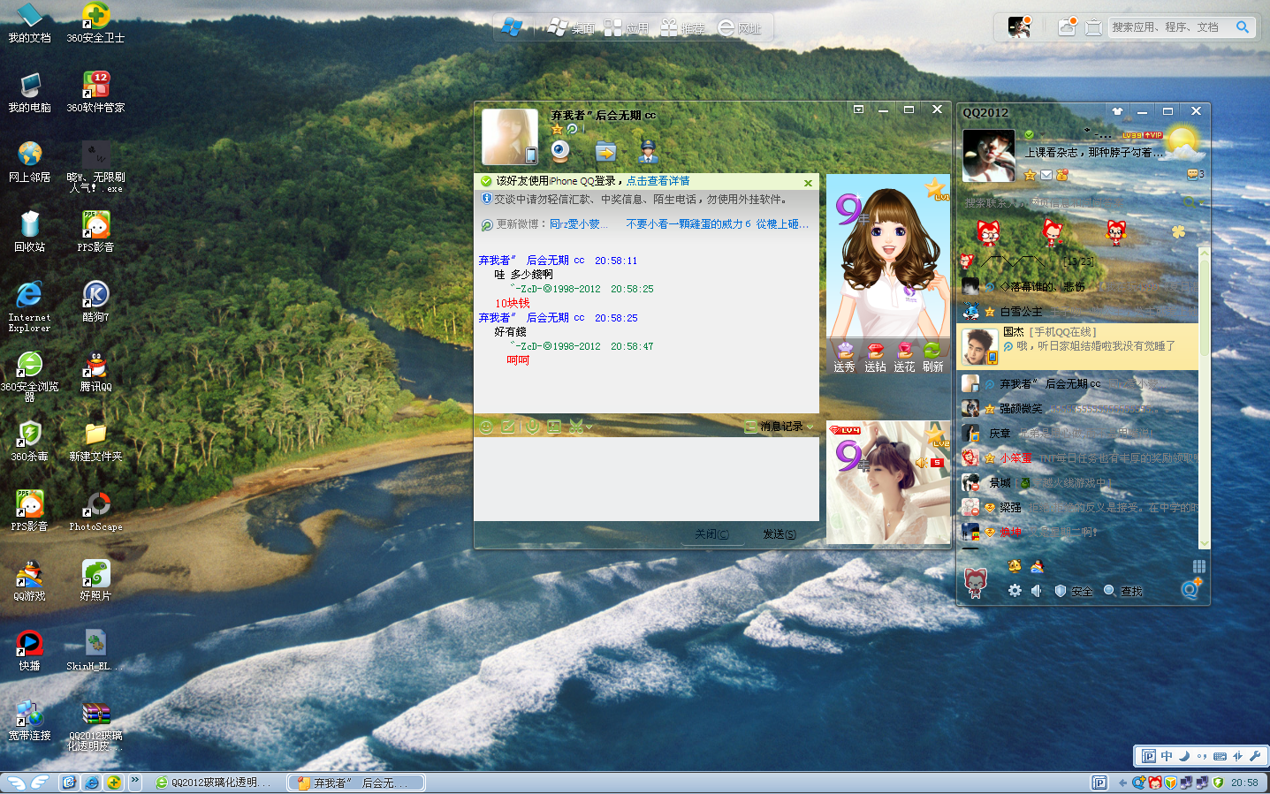
Task: Open the 点击查看详情 link
Action: click(x=658, y=181)
